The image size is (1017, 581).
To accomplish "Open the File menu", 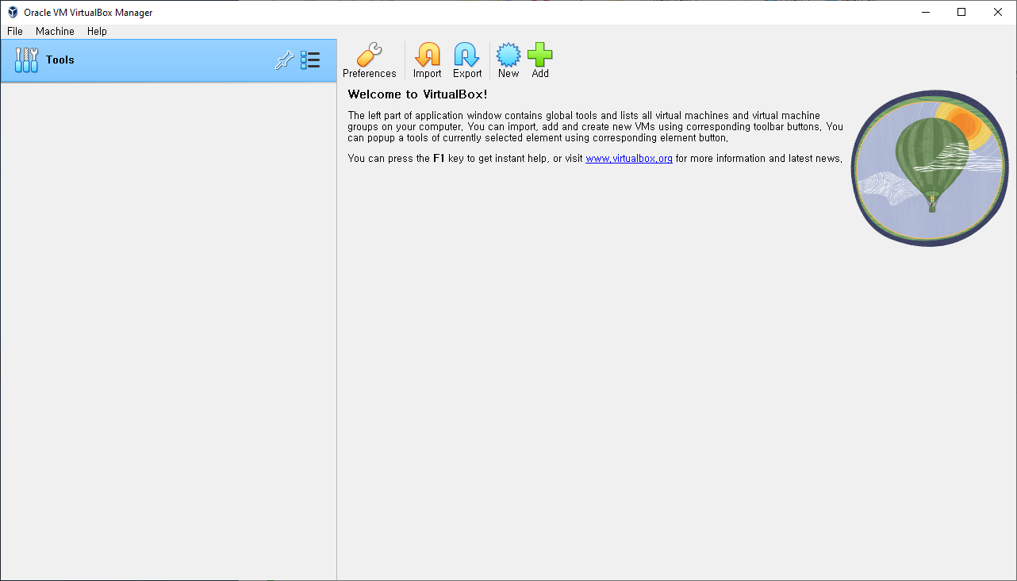I will tap(15, 32).
